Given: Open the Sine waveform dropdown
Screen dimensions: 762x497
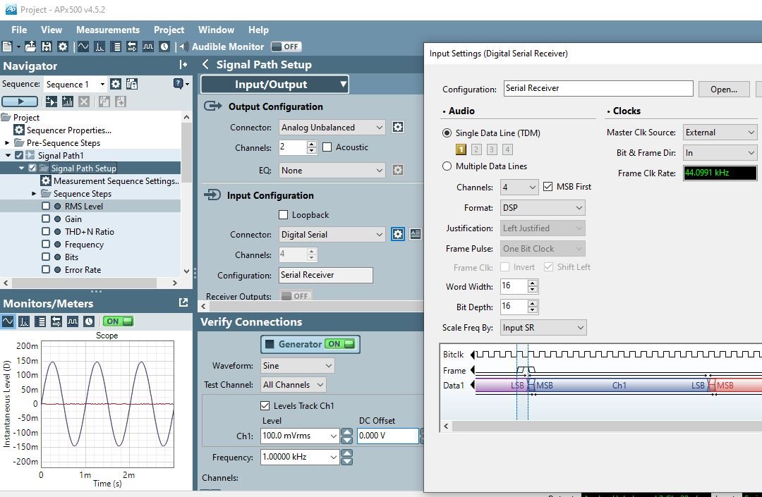Looking at the screenshot, I should [x=298, y=365].
